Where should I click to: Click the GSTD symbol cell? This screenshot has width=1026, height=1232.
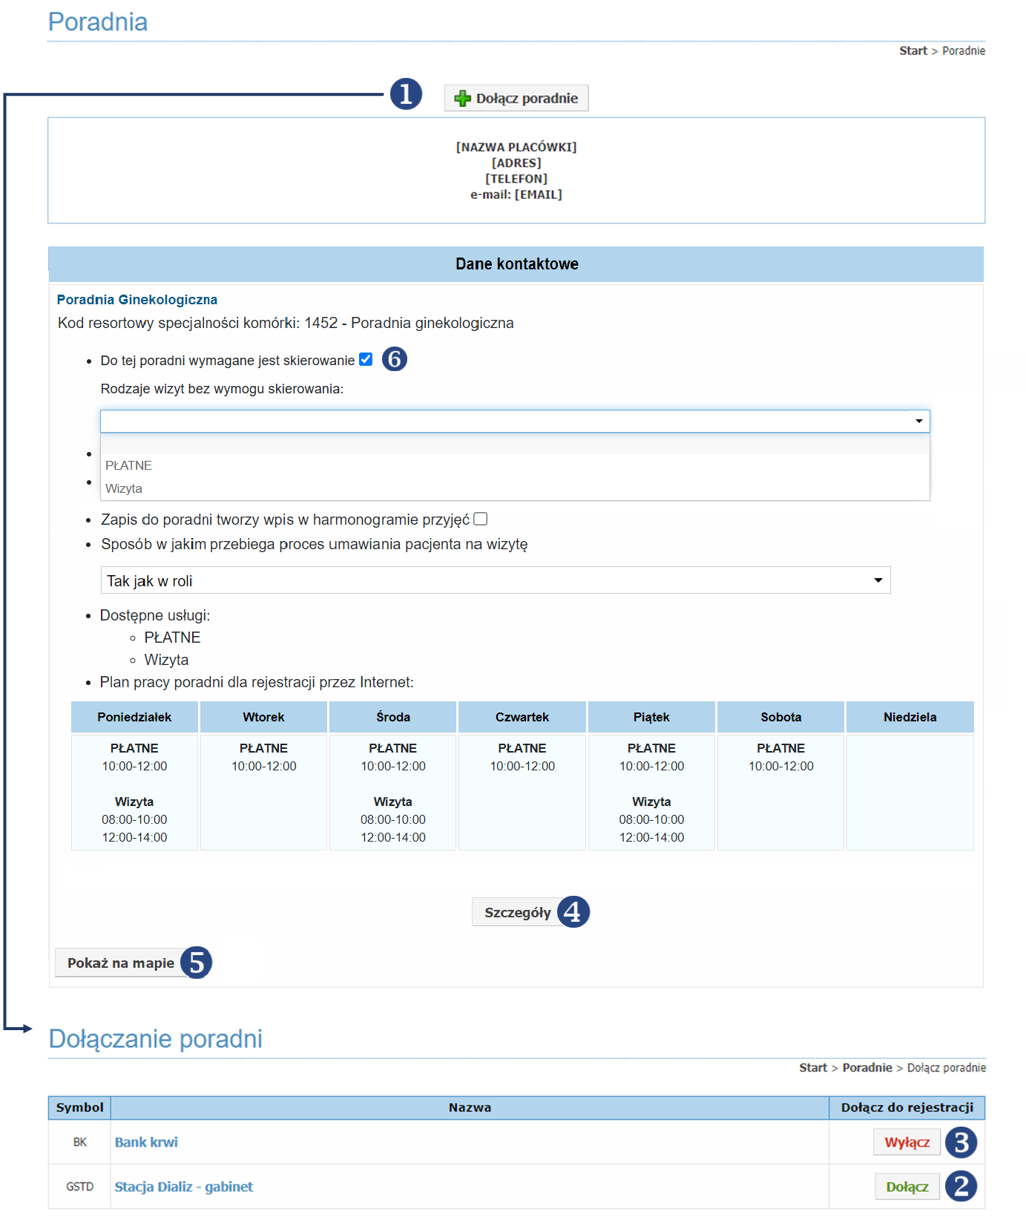[79, 1187]
